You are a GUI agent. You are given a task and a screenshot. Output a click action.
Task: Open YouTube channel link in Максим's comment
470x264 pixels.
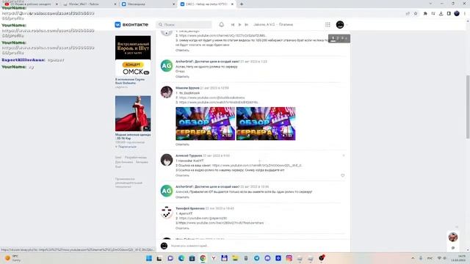[212, 98]
